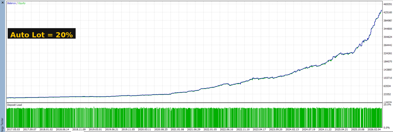Click the 304624 axis value

click(x=387, y=37)
